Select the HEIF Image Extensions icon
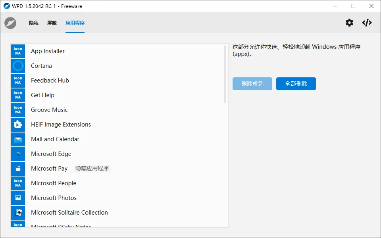381x238 pixels. (18, 125)
